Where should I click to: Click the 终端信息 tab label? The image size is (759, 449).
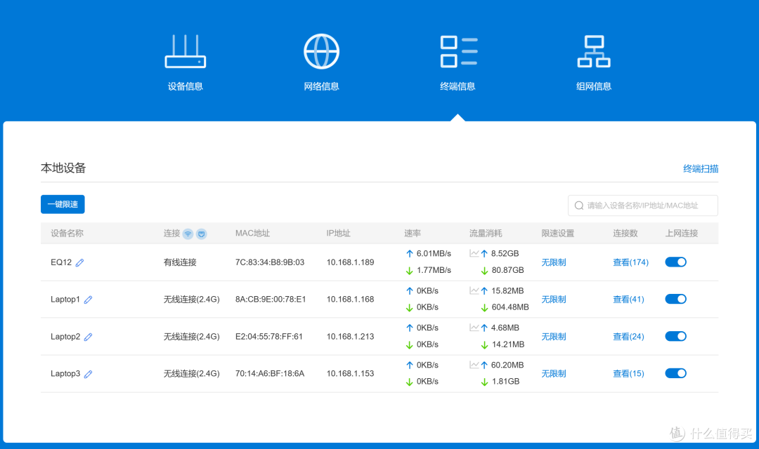(458, 86)
